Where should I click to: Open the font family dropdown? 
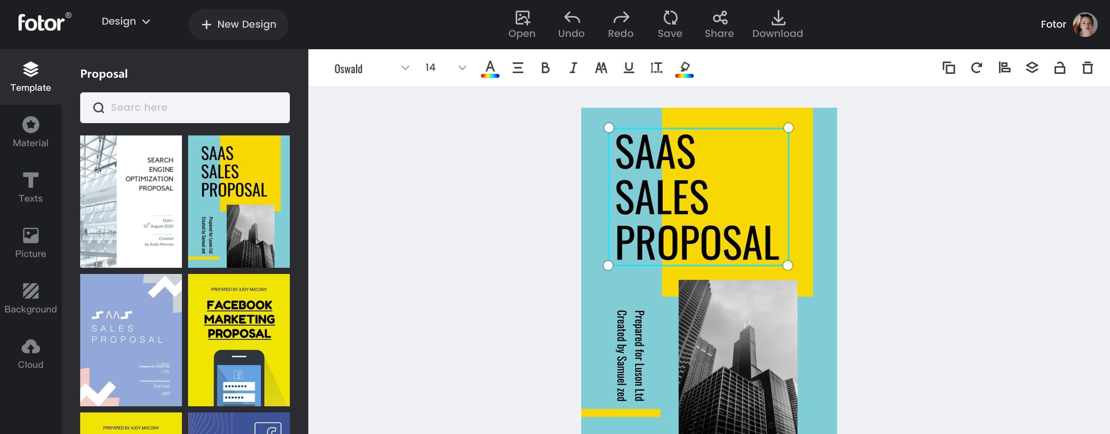tap(370, 68)
